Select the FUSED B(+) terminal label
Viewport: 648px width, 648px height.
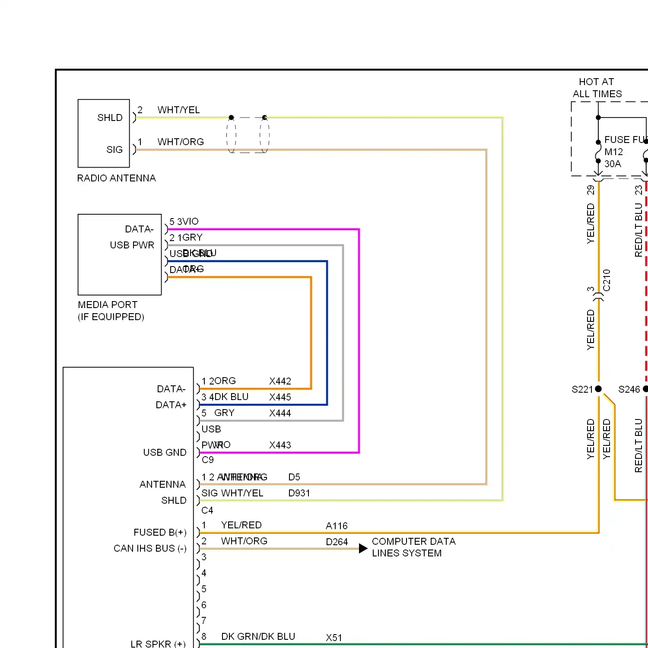pyautogui.click(x=160, y=532)
